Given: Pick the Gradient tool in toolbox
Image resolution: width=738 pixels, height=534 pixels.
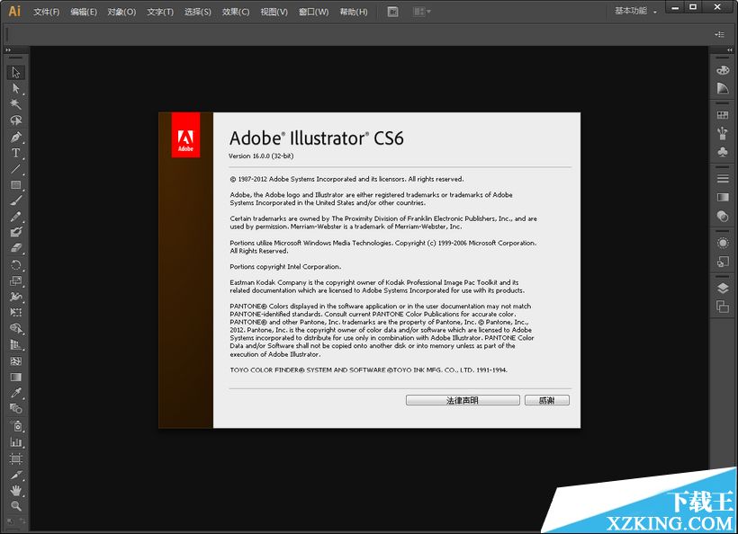Looking at the screenshot, I should [x=16, y=377].
